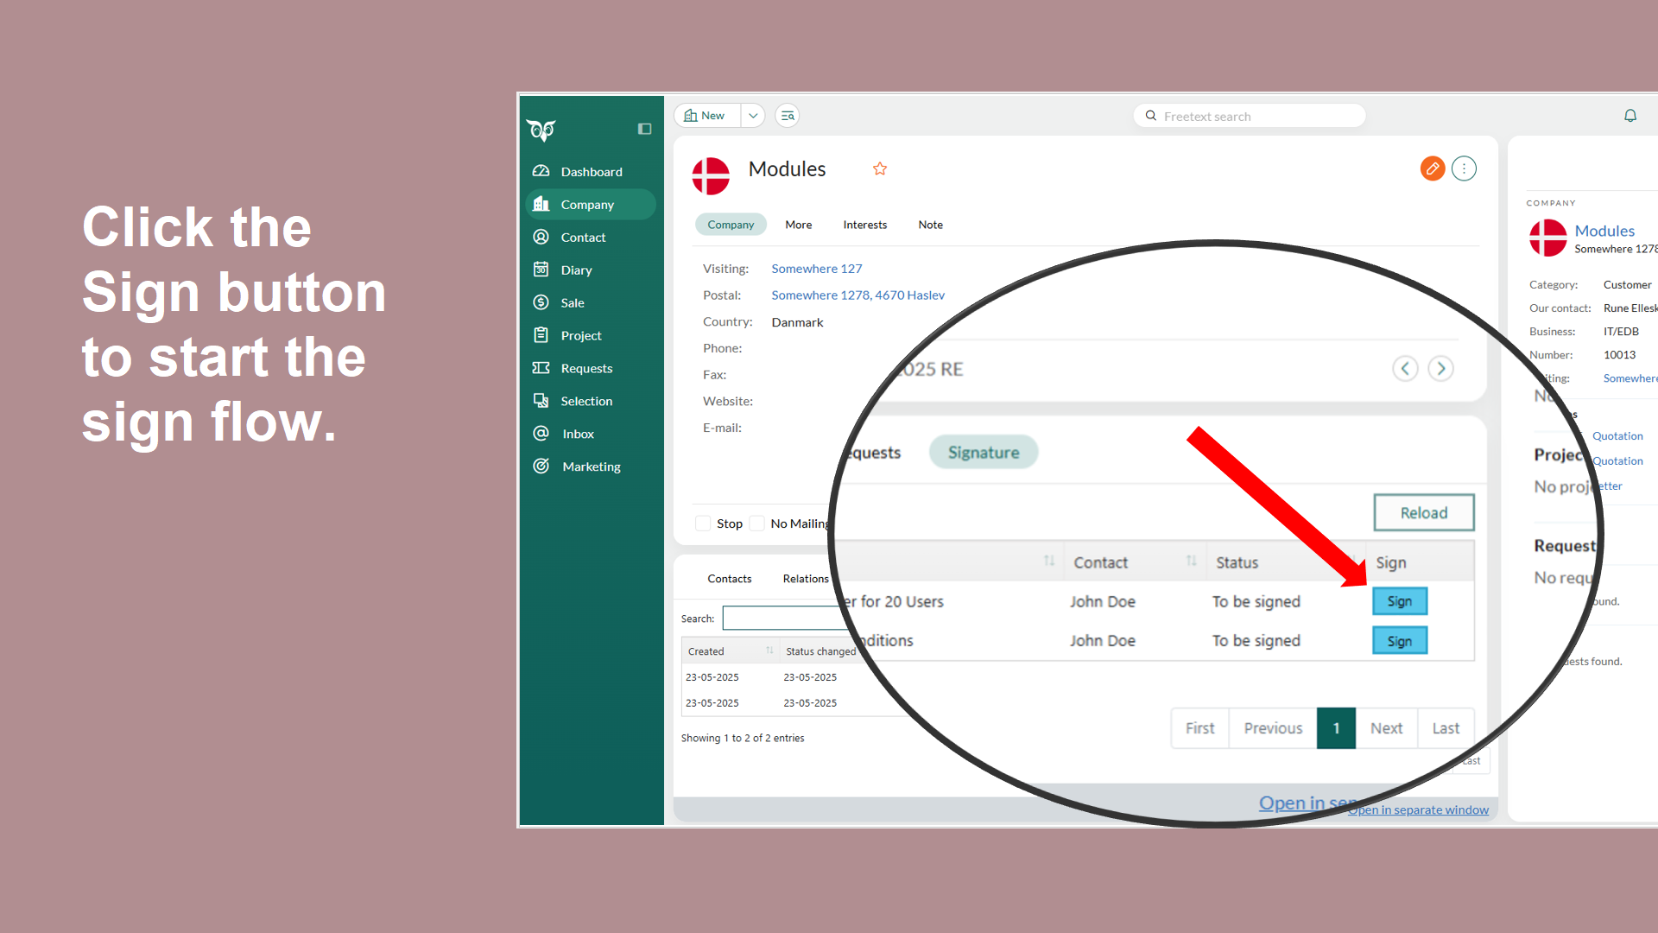The width and height of the screenshot is (1658, 933).
Task: Open the Somewhere 127 visiting address link
Action: click(x=816, y=269)
